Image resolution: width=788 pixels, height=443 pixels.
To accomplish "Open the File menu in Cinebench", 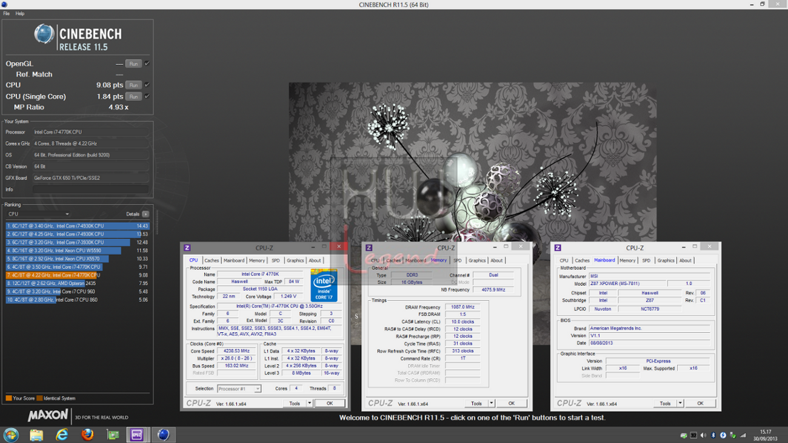I will [6, 13].
